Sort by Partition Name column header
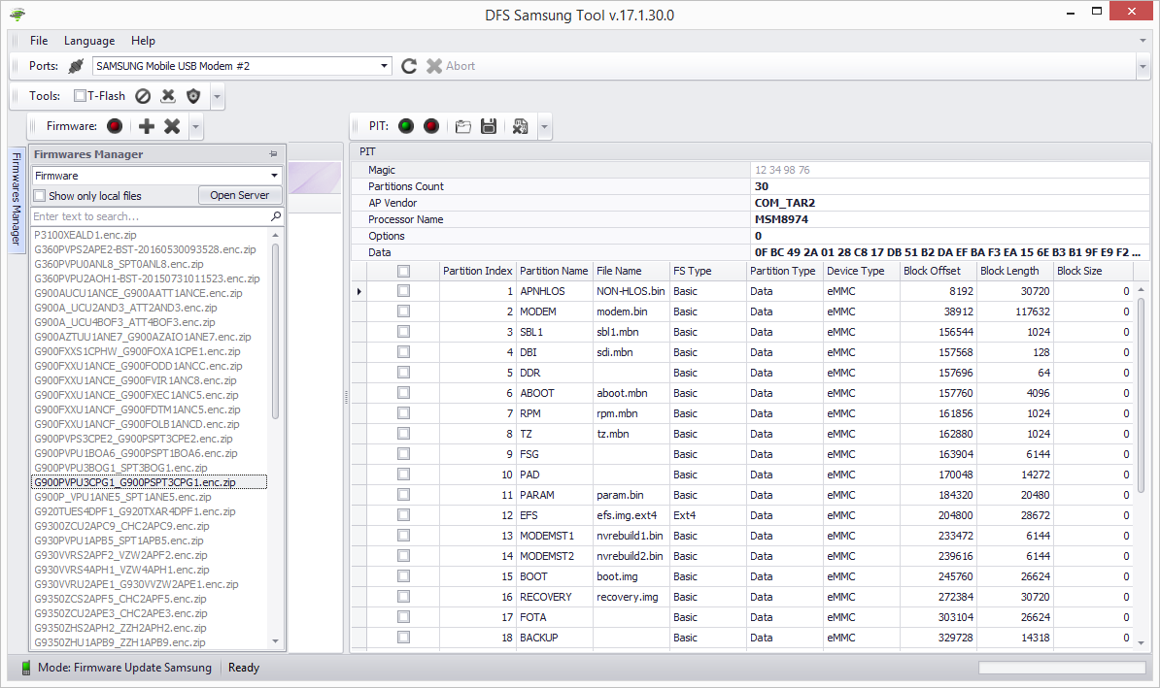Viewport: 1160px width, 688px height. [x=554, y=271]
